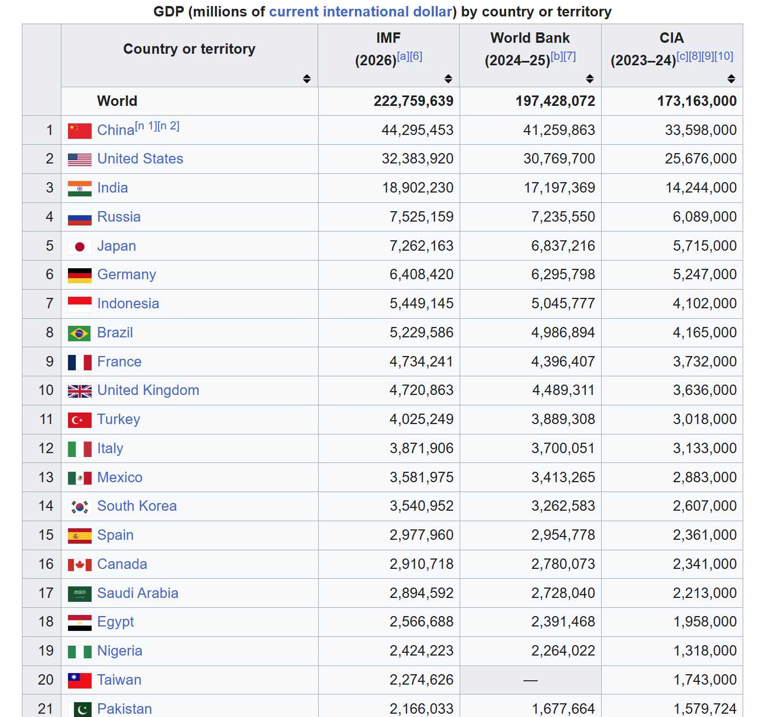Click the Saudi Arabia flag icon

click(x=80, y=594)
